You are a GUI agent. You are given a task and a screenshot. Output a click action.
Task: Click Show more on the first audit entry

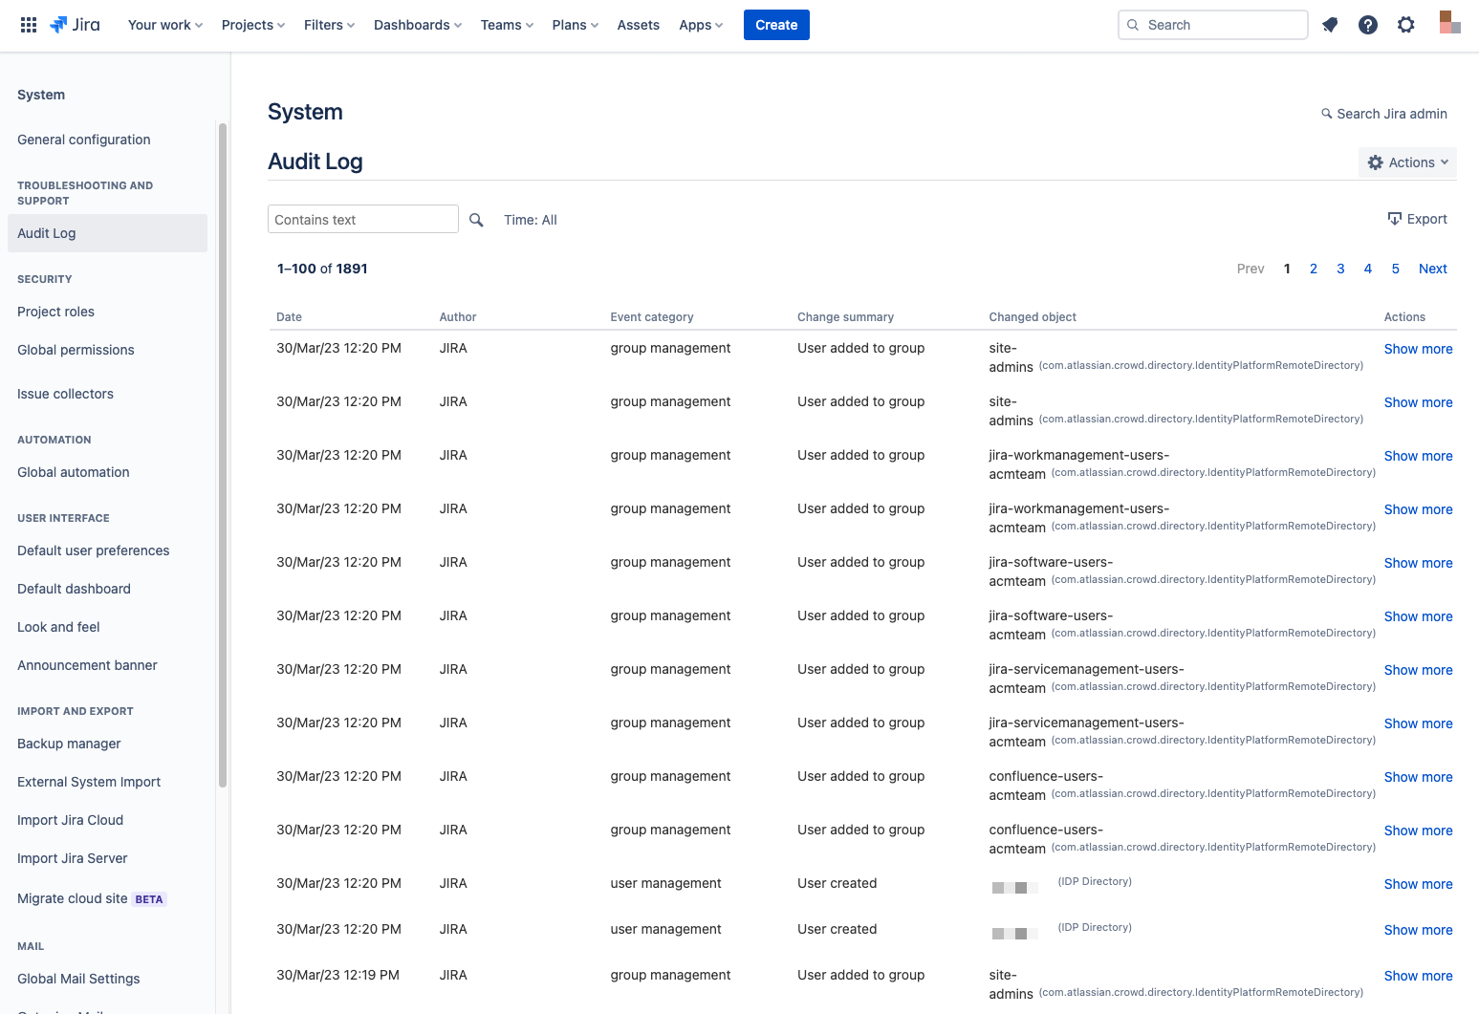1418,348
